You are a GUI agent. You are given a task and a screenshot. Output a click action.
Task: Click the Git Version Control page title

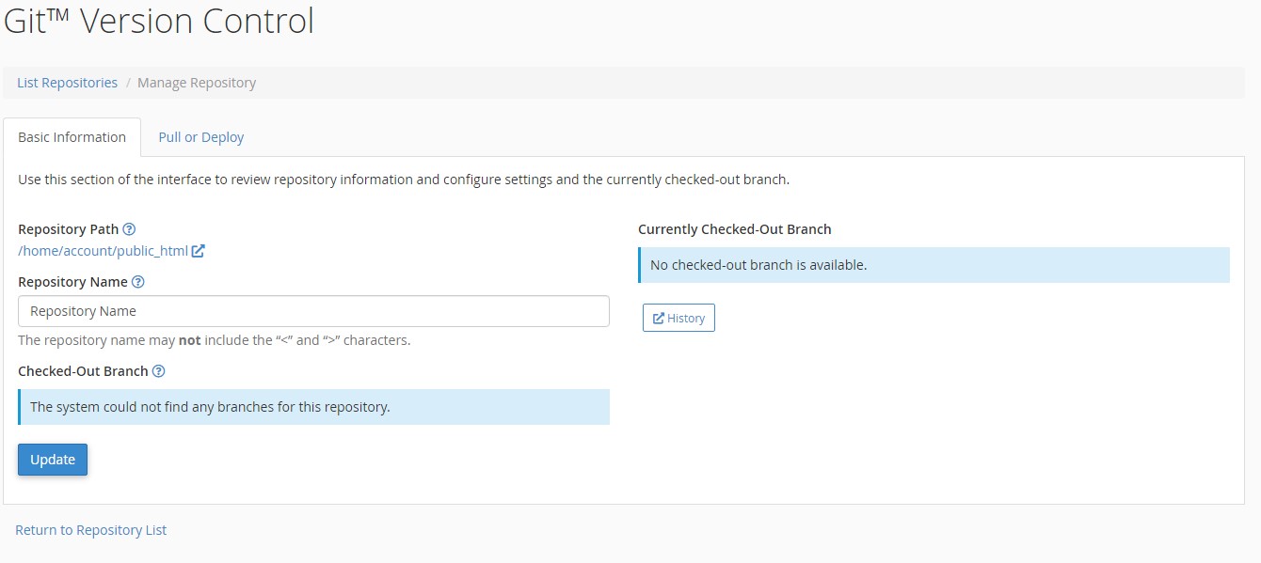pos(159,21)
